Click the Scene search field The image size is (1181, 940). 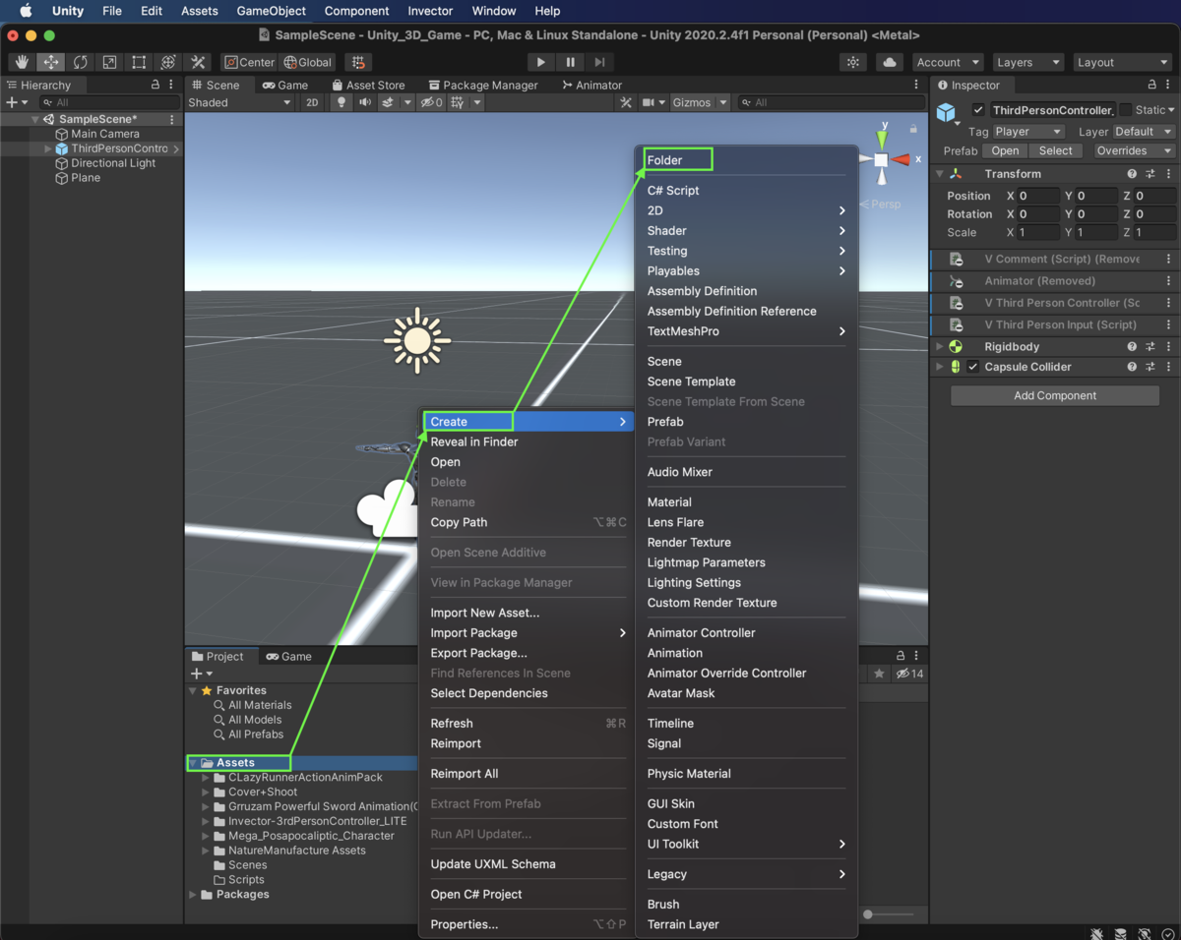(832, 102)
